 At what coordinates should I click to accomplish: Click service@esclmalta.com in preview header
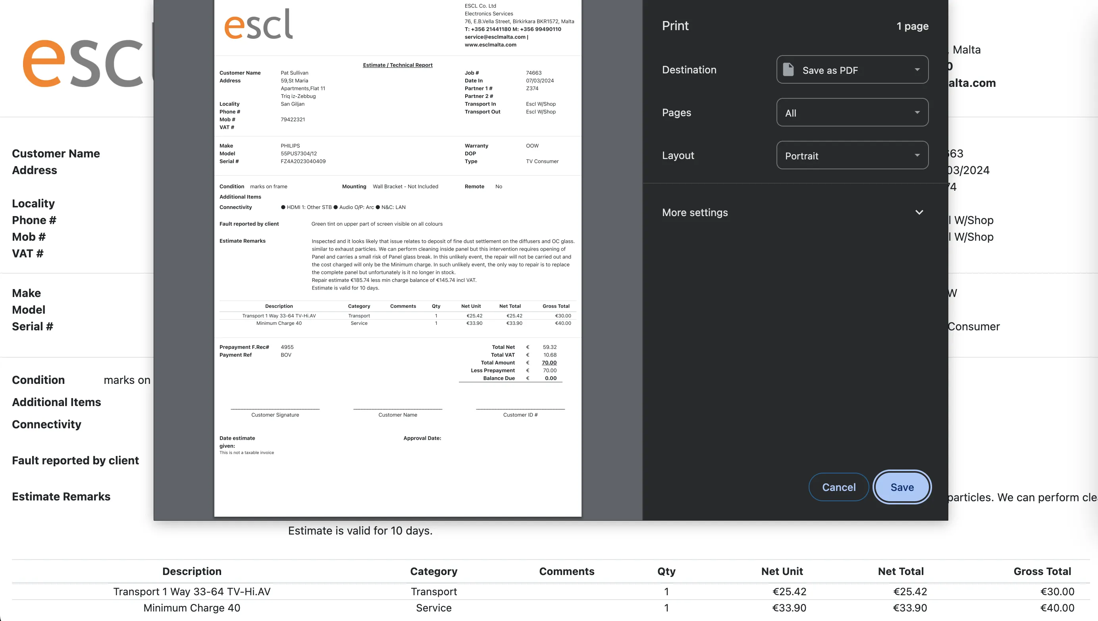pos(495,37)
